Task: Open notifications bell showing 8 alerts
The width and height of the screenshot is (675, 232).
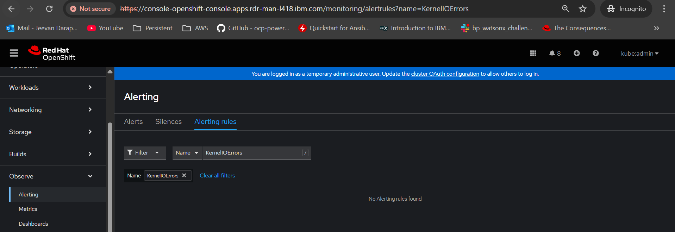Action: 555,53
